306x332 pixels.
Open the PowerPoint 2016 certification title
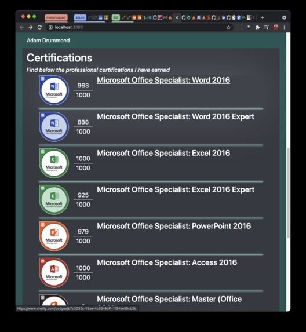tap(174, 226)
